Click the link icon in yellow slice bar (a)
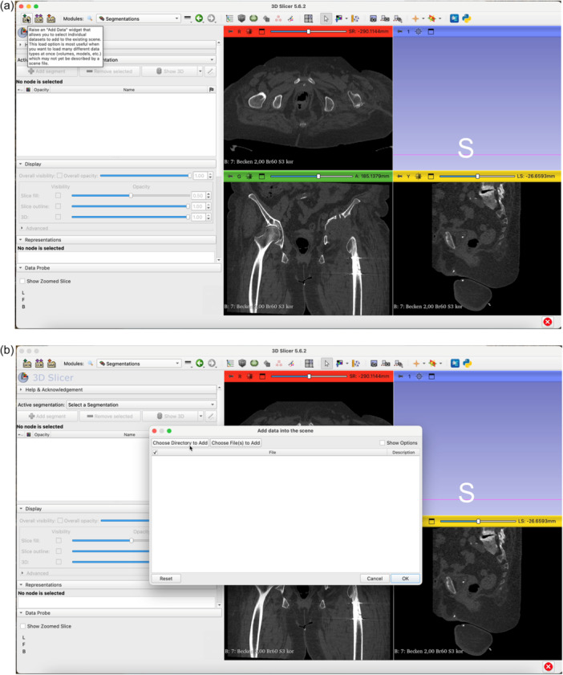 [419, 176]
